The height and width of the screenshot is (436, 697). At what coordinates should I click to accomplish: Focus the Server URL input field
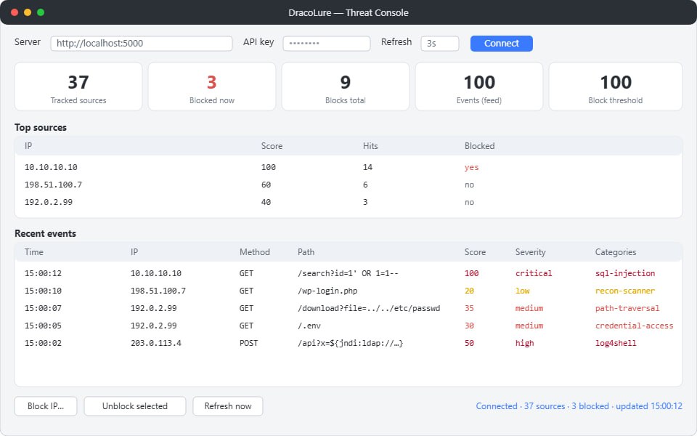142,43
